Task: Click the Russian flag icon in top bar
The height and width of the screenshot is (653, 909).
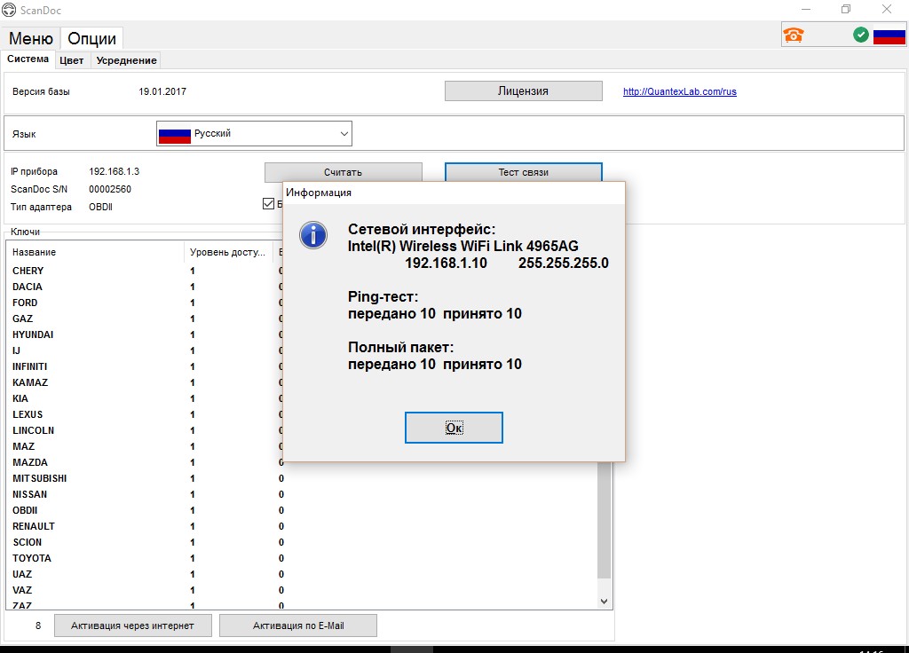Action: coord(889,35)
